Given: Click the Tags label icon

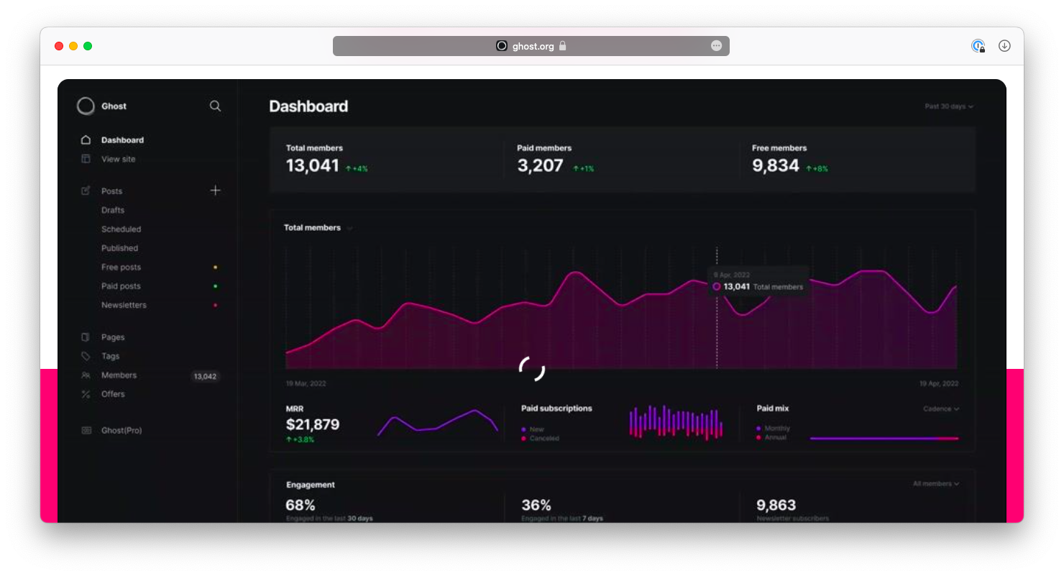Looking at the screenshot, I should (86, 356).
